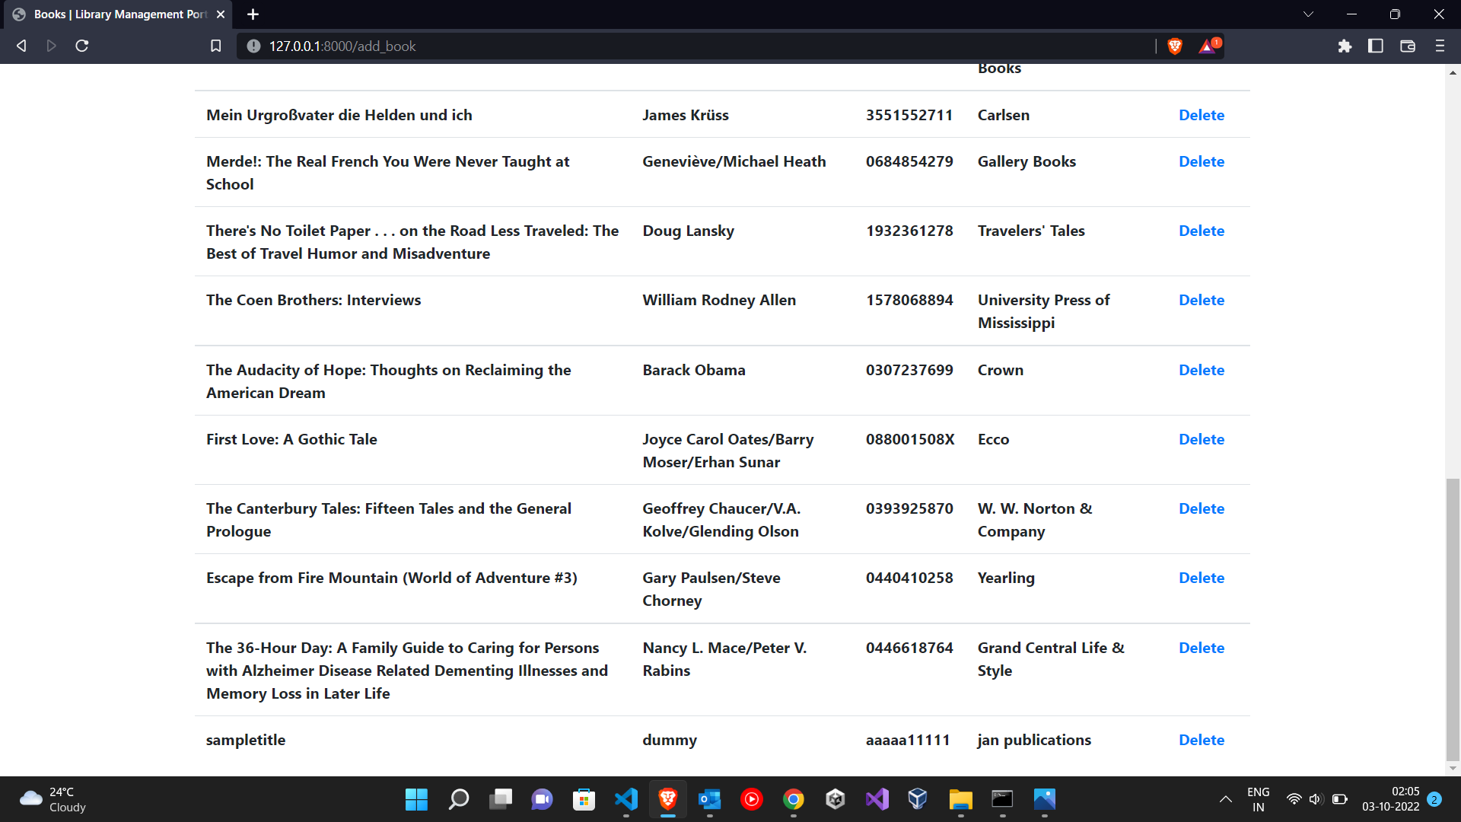Toggle the browser sidebar
This screenshot has height=822, width=1461.
pos(1376,46)
